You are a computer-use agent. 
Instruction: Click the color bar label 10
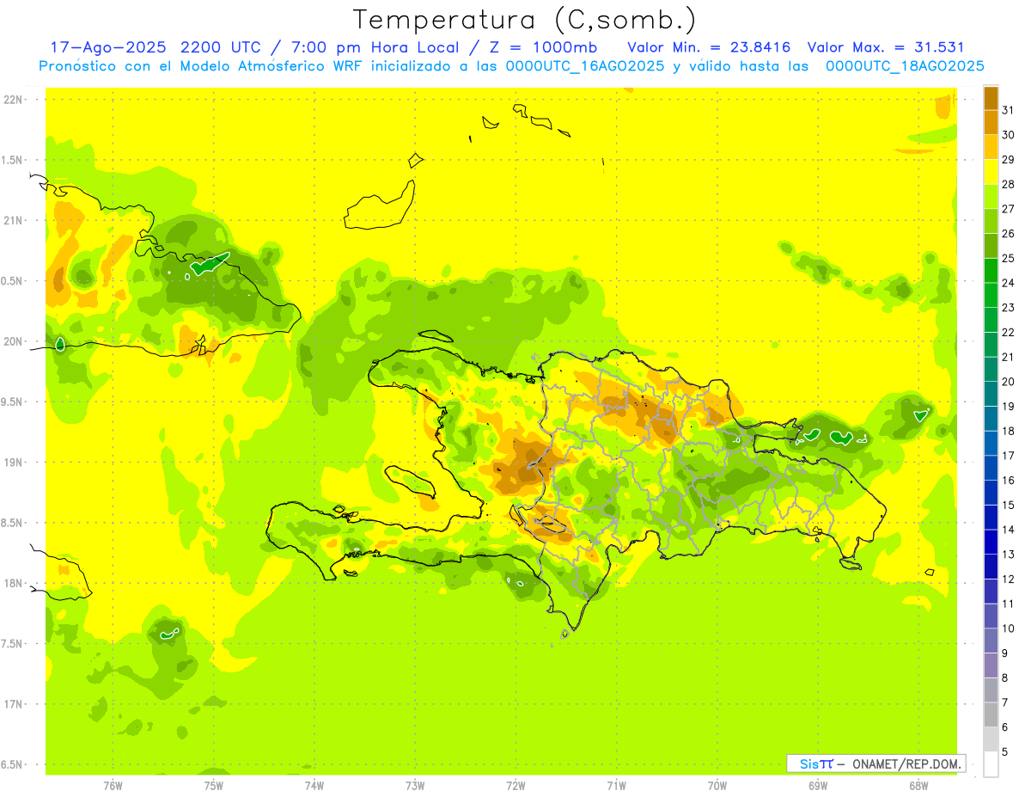tap(1009, 628)
